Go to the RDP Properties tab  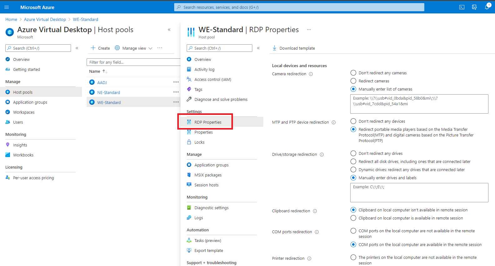pos(208,122)
